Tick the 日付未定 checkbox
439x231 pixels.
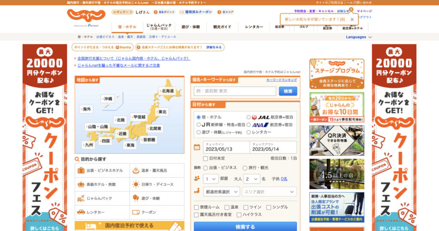pos(205,158)
